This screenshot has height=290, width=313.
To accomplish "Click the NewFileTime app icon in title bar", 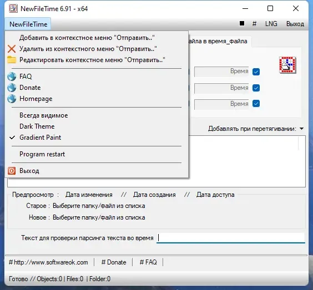I will tap(13, 8).
